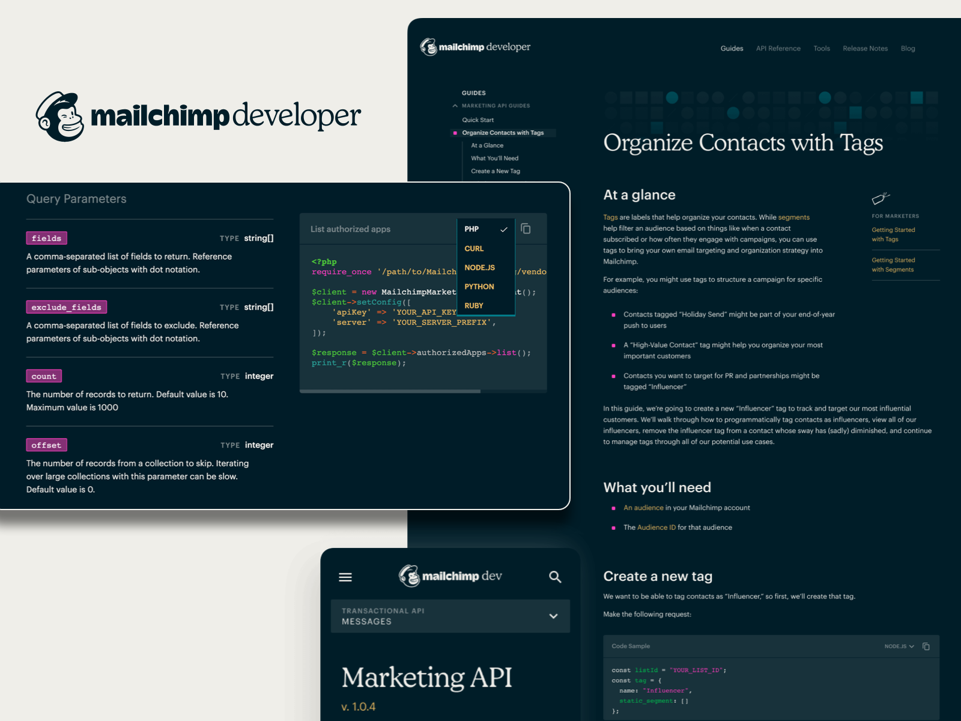Screen dimensions: 961x721
Task: Go to the Blog menu item
Action: 908,48
